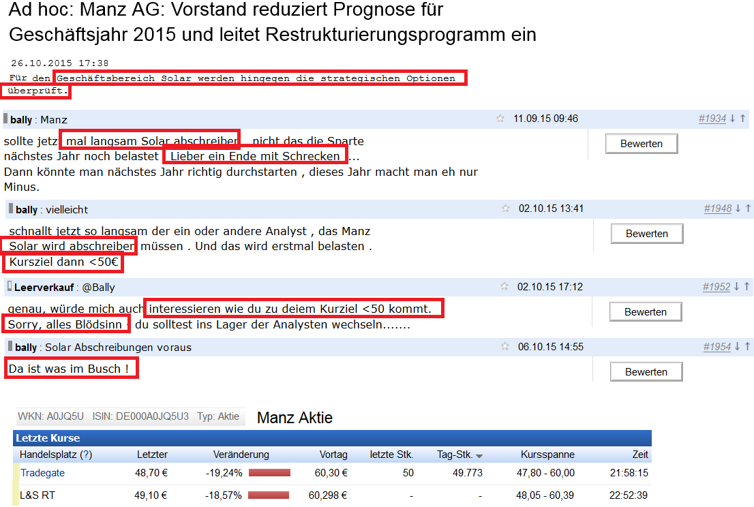This screenshot has height=507, width=754.
Task: Click the Manz Aktie heading
Action: [295, 418]
